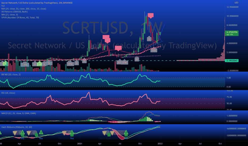Click the pink BE label directly beneath LUS
The width and height of the screenshot is (248, 146).
pyautogui.click(x=108, y=40)
